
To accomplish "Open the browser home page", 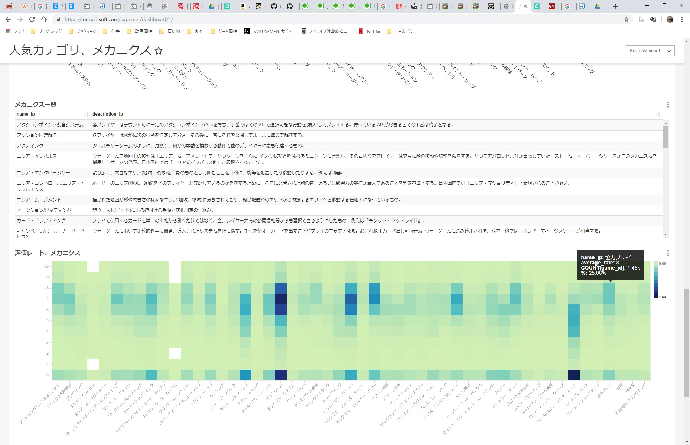I will coord(44,19).
